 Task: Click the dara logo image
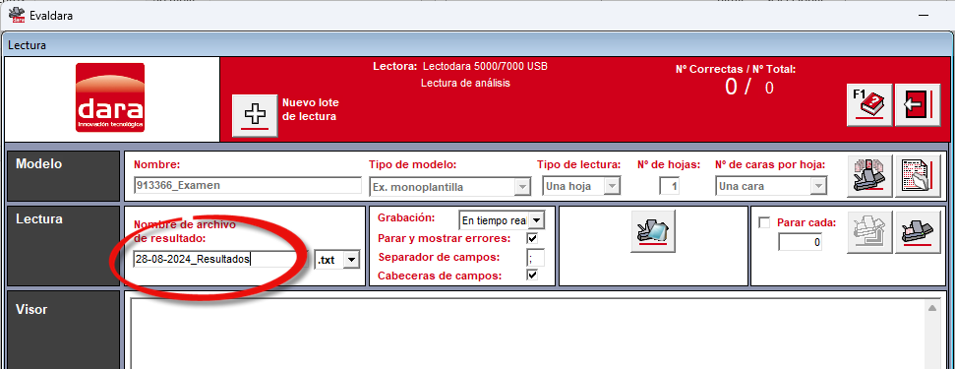click(110, 97)
